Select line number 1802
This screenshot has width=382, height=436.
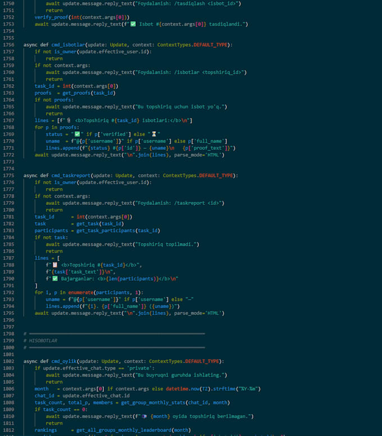(8, 361)
